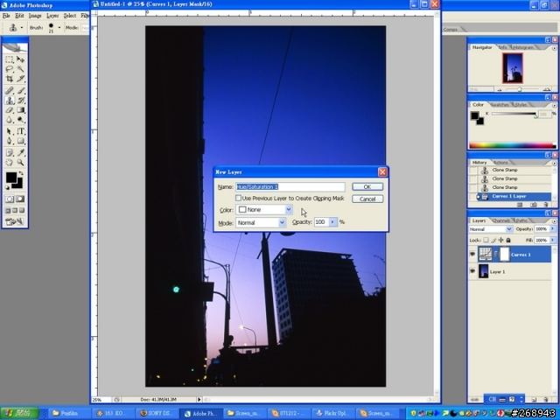Enable Use Previous Layer clipping mask checkbox
560x420 pixels.
click(238, 198)
